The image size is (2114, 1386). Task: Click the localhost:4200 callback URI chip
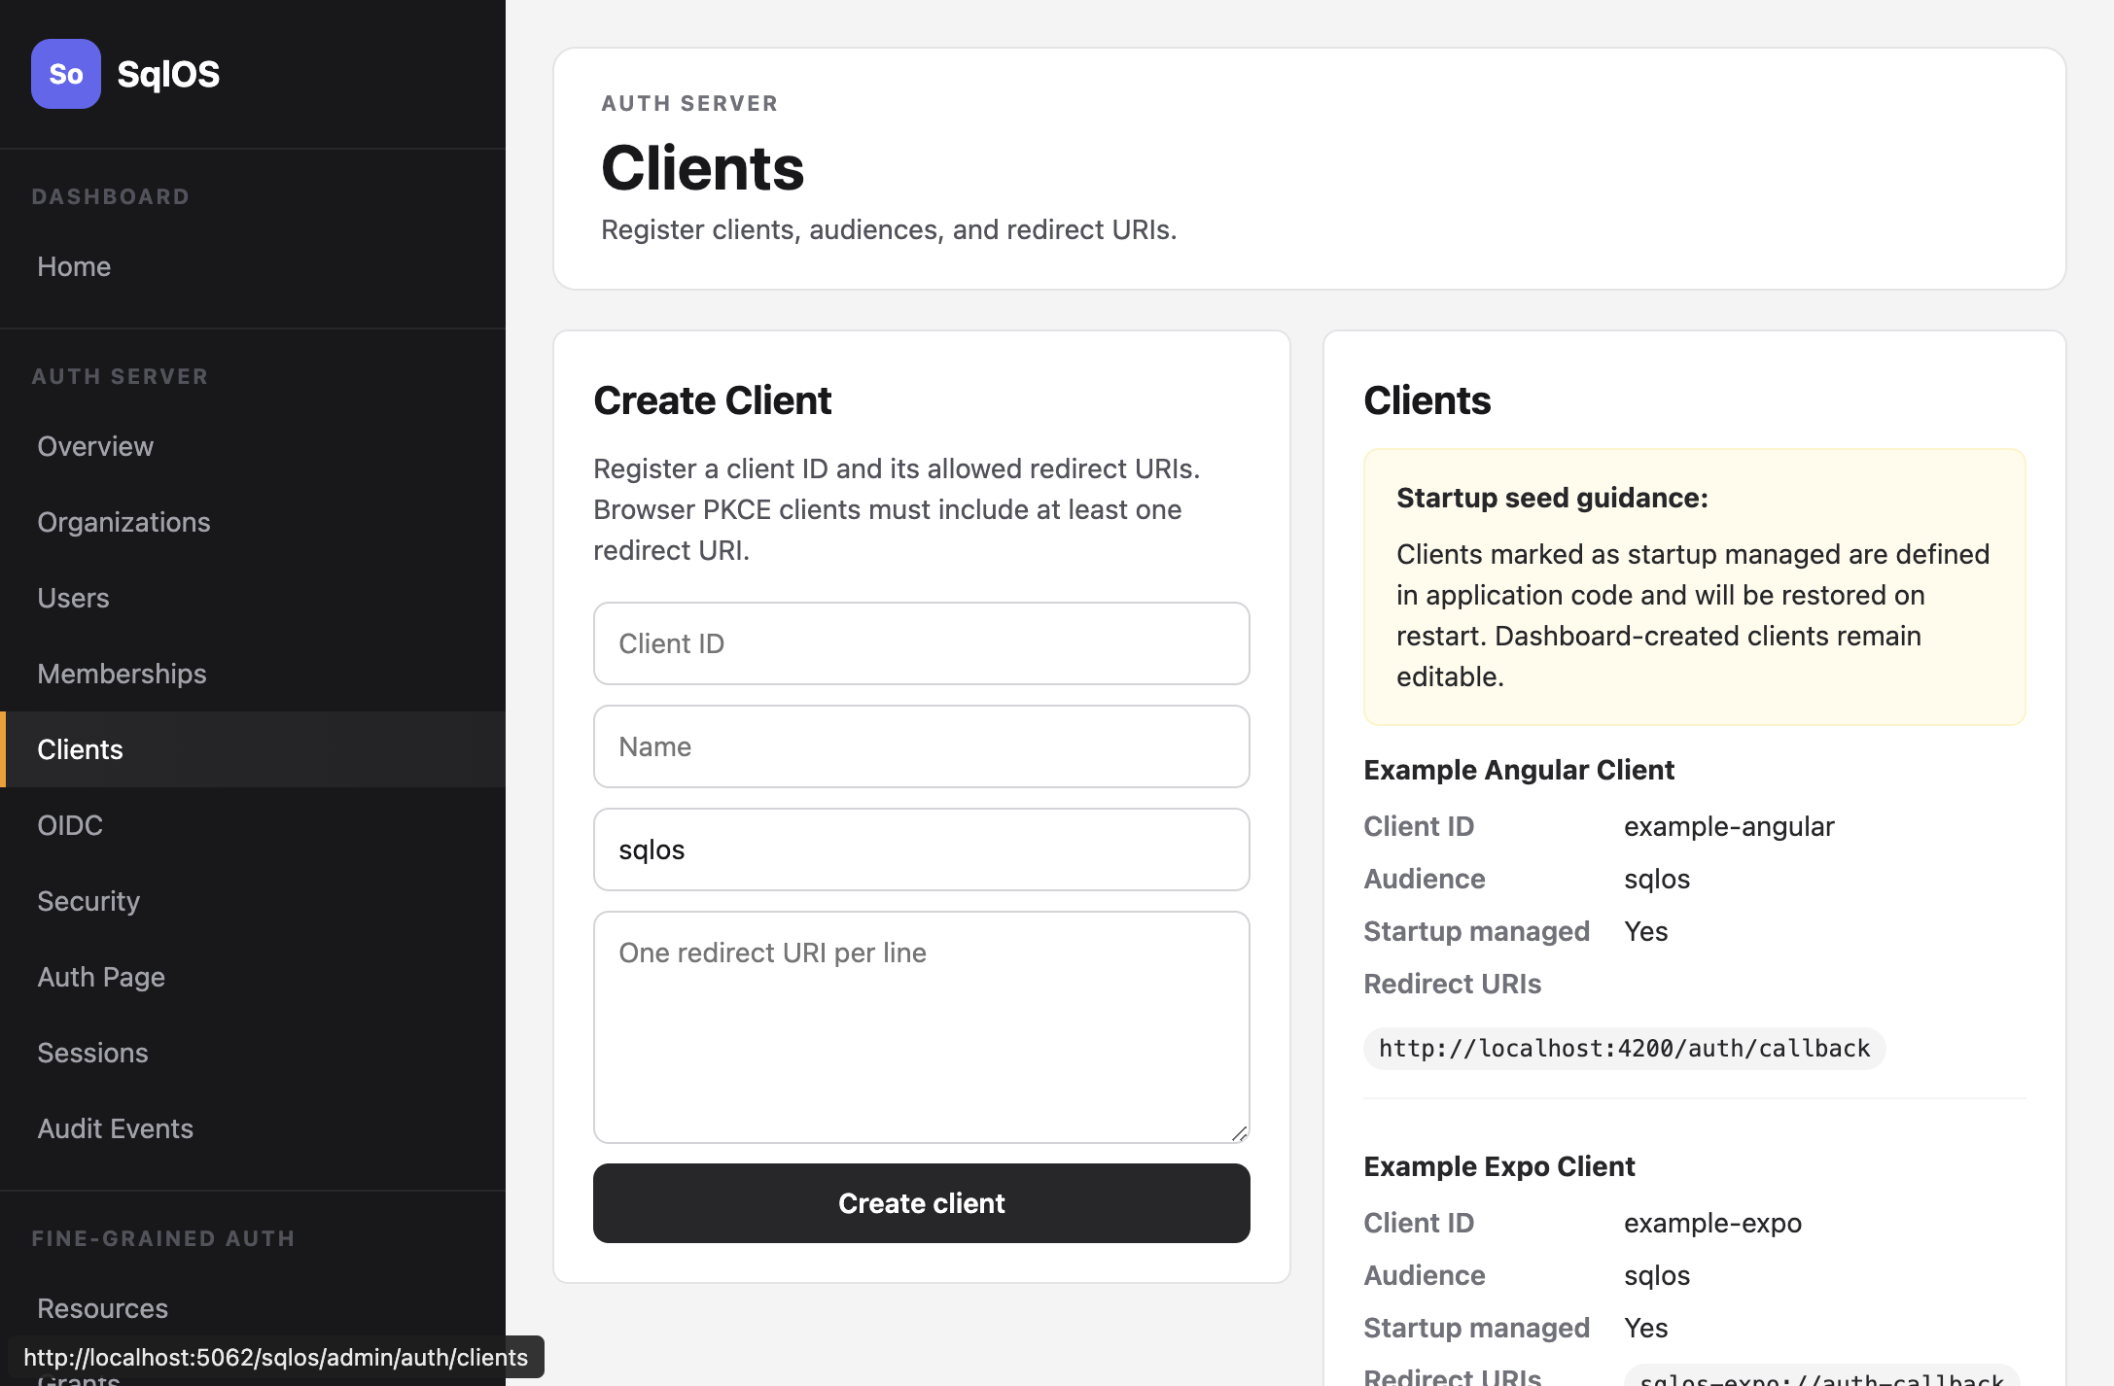[x=1624, y=1049]
